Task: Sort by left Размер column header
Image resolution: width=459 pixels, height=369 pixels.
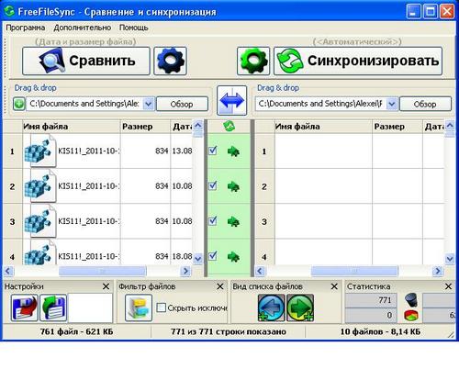Action: point(145,127)
